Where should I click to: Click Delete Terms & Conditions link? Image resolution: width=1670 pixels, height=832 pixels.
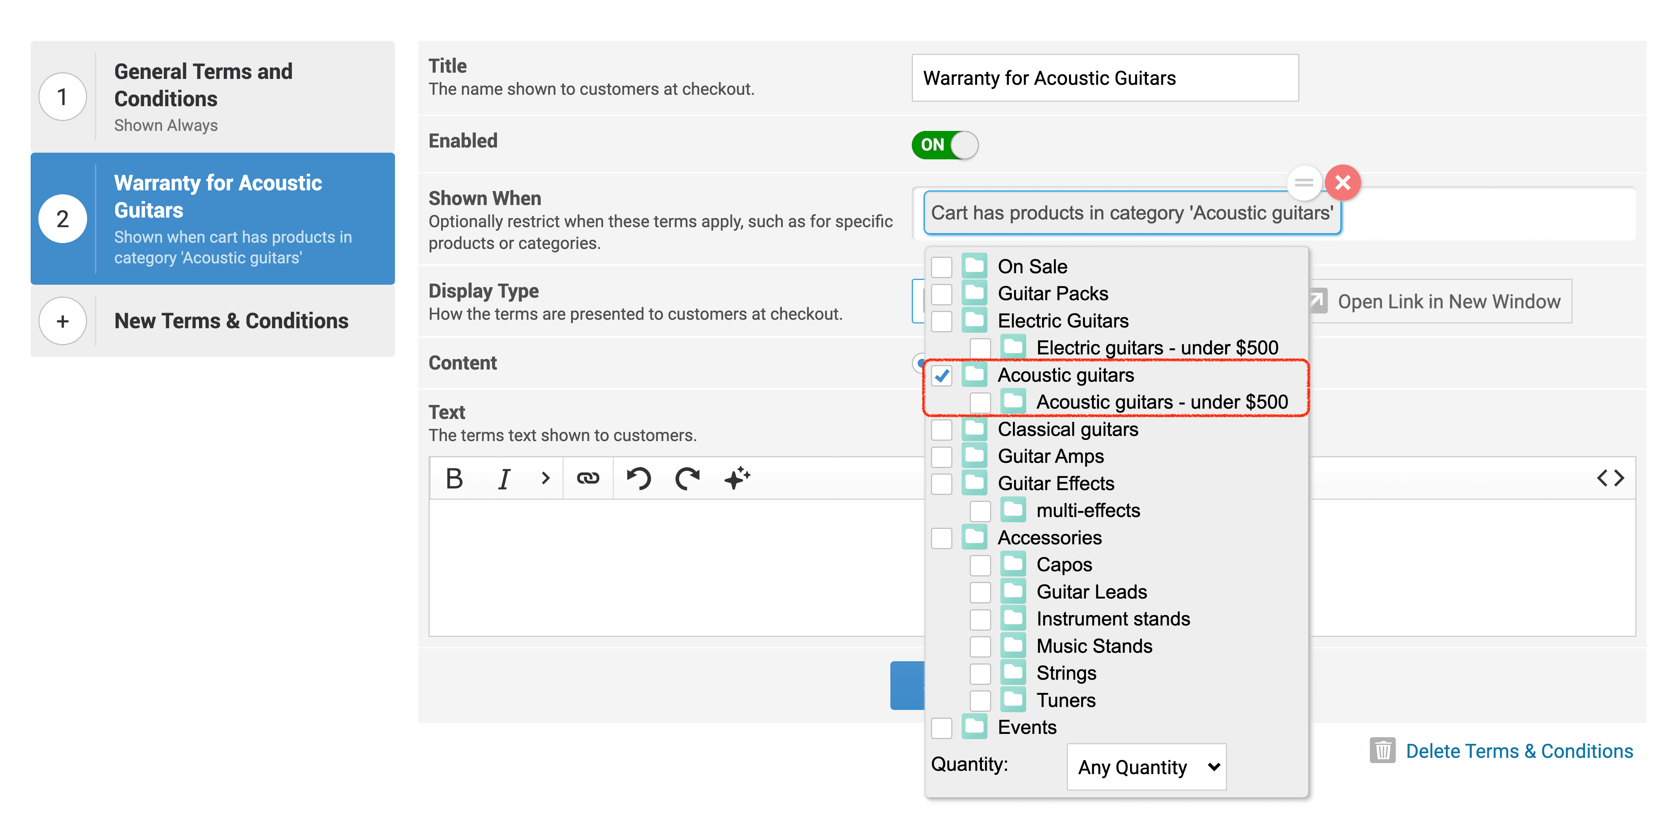(x=1518, y=751)
